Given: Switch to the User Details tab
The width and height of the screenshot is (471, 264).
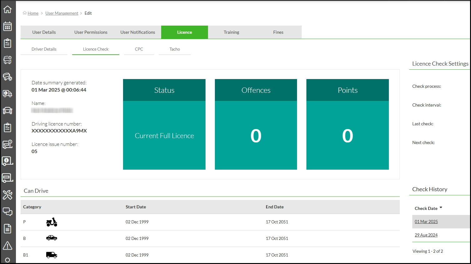Looking at the screenshot, I should point(44,32).
